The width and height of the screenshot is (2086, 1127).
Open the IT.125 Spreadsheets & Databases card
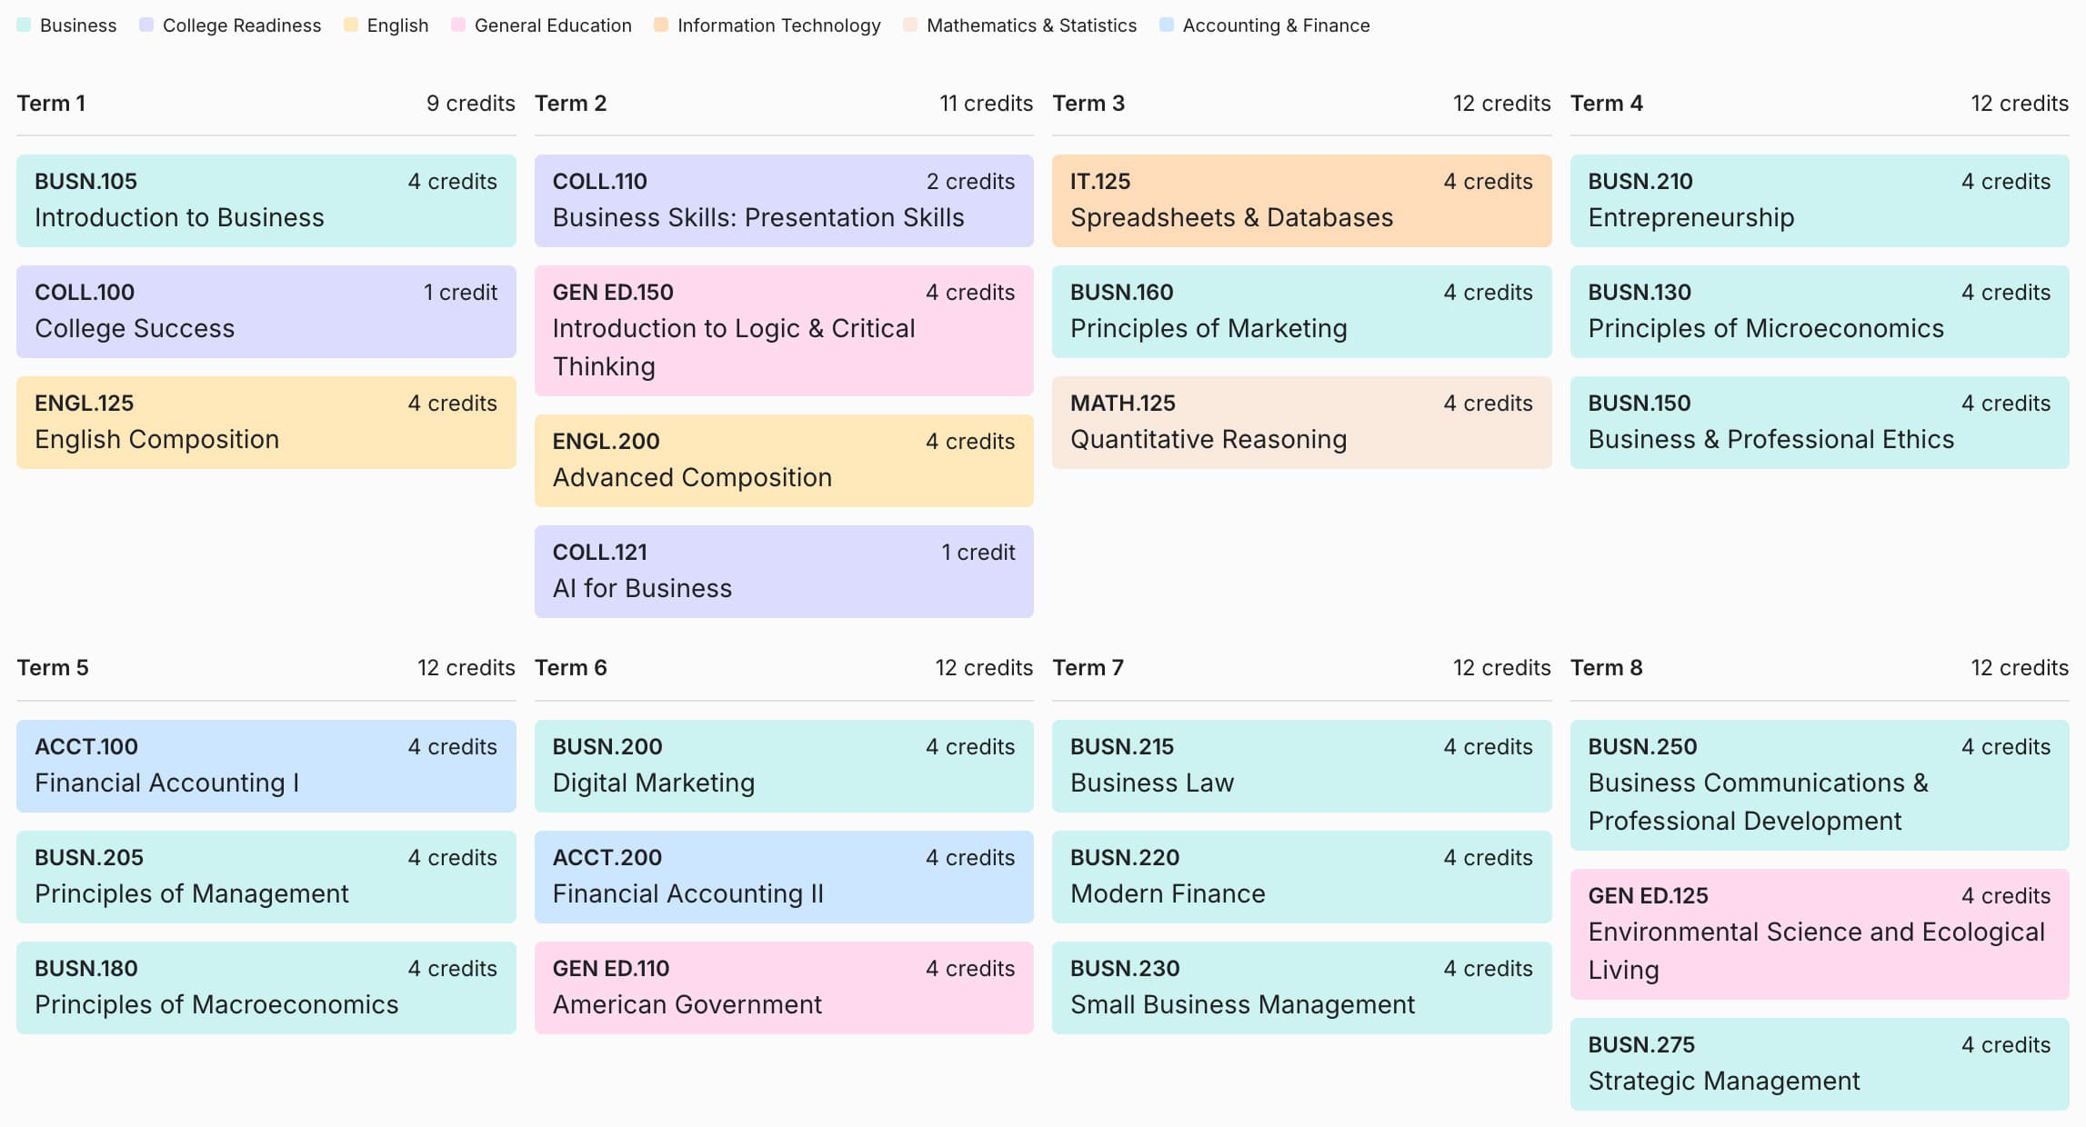(x=1302, y=200)
